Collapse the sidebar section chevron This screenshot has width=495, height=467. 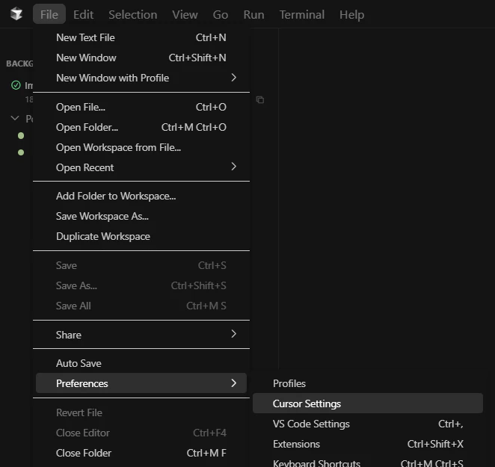[15, 118]
